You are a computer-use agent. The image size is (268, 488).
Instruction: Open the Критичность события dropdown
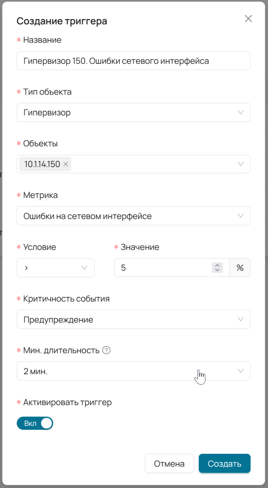[x=133, y=319]
